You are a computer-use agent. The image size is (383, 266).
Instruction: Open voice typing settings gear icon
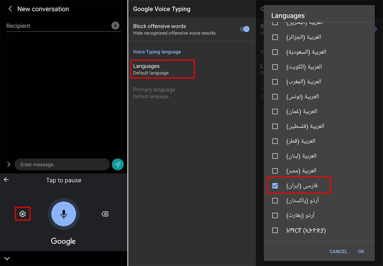pyautogui.click(x=22, y=214)
